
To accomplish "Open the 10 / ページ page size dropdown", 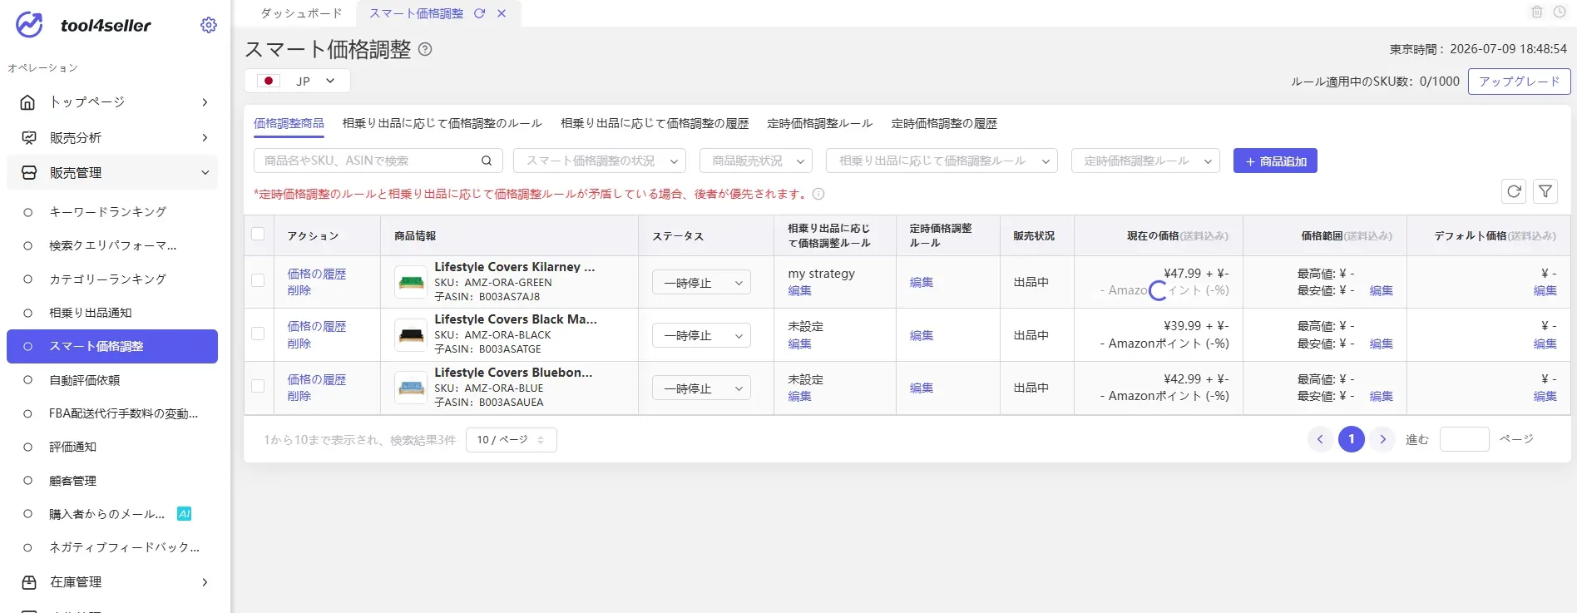I will (x=512, y=440).
